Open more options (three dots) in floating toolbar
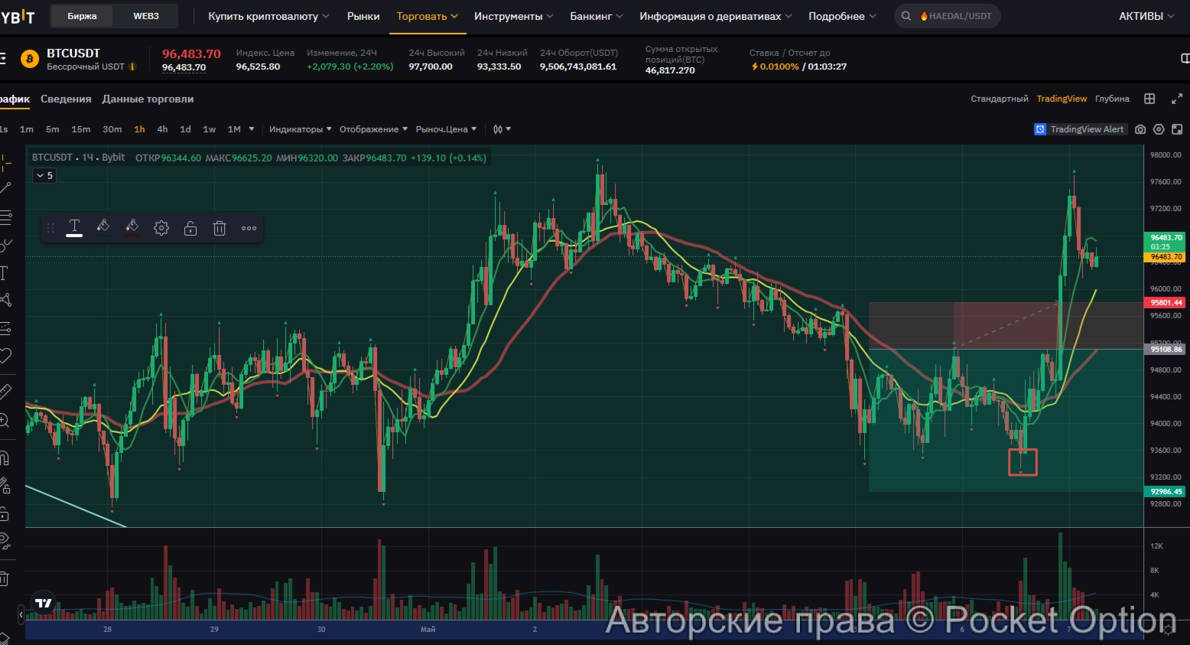This screenshot has width=1190, height=645. click(249, 228)
